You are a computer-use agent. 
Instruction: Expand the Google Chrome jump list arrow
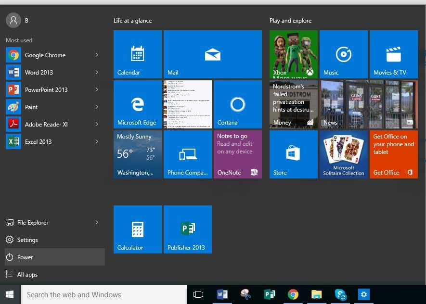[x=97, y=55]
